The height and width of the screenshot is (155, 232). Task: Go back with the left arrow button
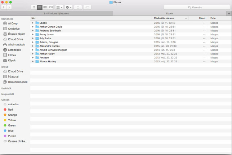[x=4, y=7]
